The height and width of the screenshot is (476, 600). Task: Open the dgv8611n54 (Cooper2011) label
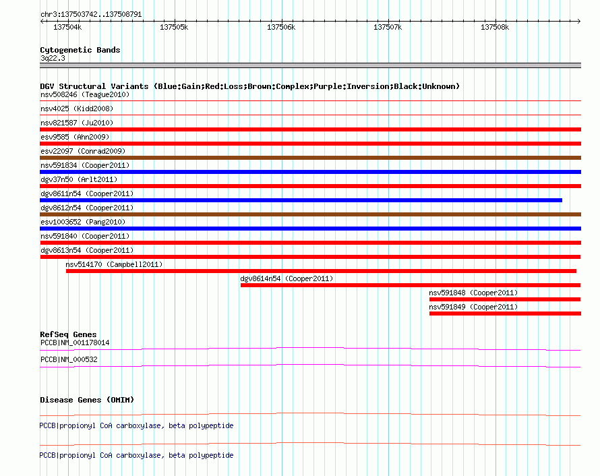(x=87, y=194)
